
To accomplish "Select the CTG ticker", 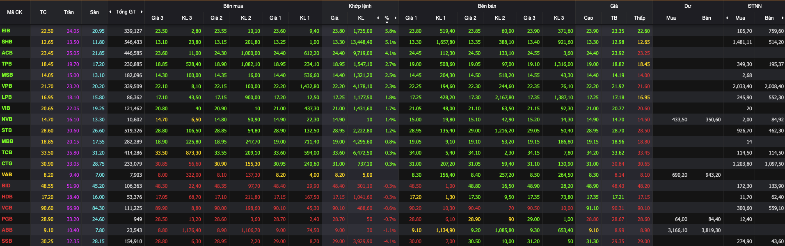I will (x=7, y=164).
